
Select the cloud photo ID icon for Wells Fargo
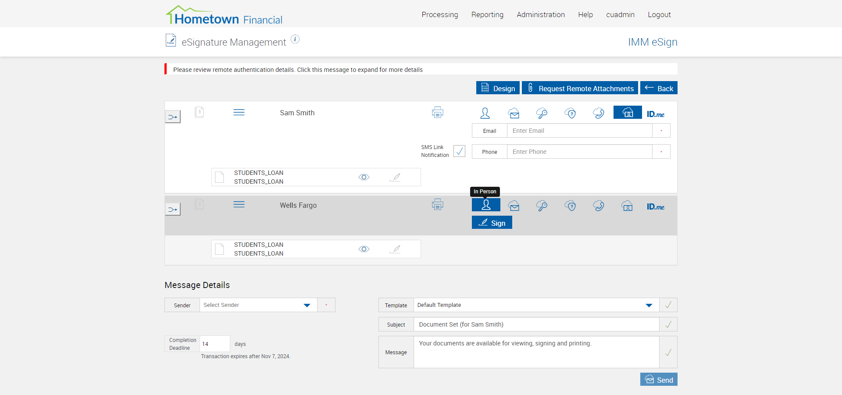(x=627, y=205)
